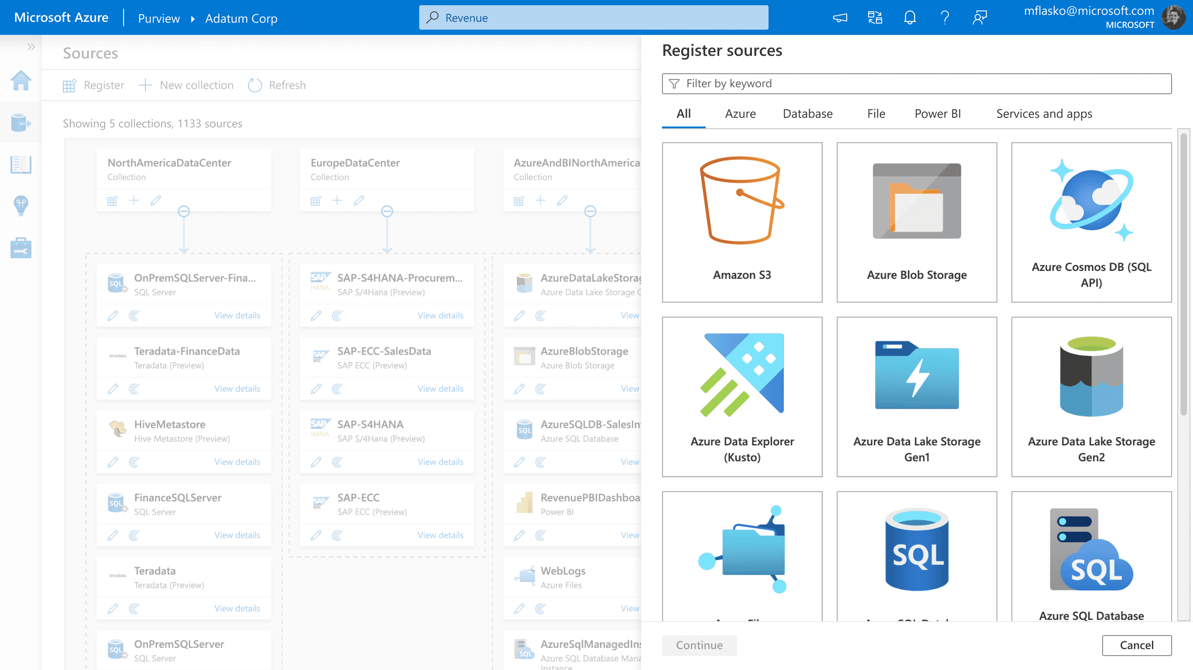This screenshot has width=1193, height=670.
Task: Edit NorthAmericaDataCenter collection pencil icon
Action: click(155, 201)
